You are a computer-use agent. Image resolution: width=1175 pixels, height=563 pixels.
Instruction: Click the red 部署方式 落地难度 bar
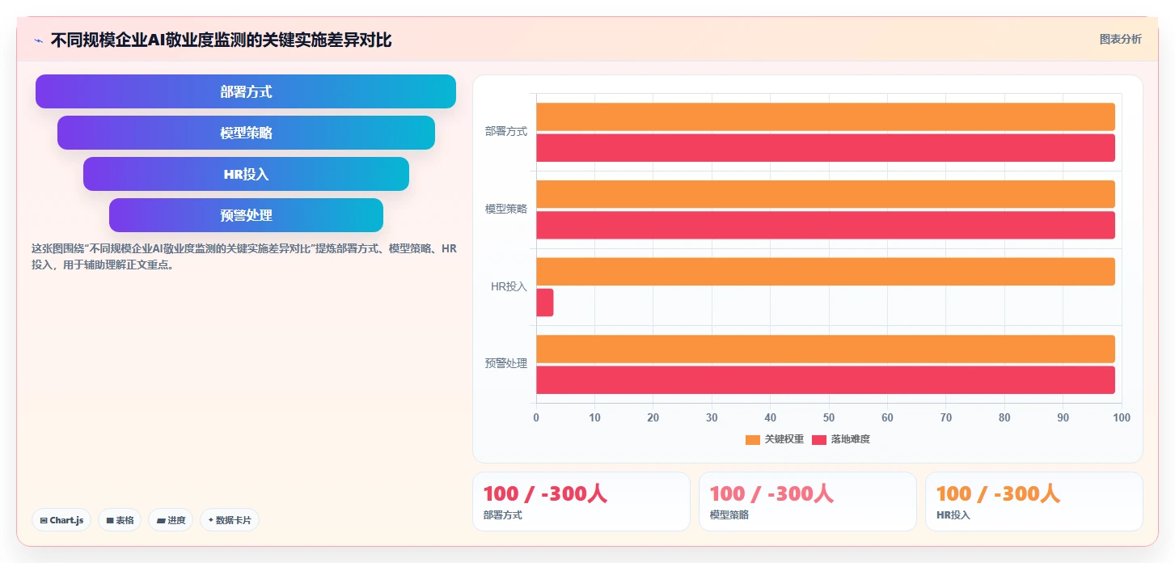(x=826, y=148)
